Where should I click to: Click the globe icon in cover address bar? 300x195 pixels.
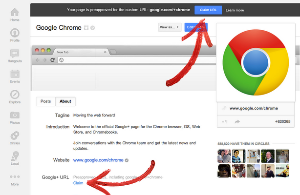(x=61, y=60)
